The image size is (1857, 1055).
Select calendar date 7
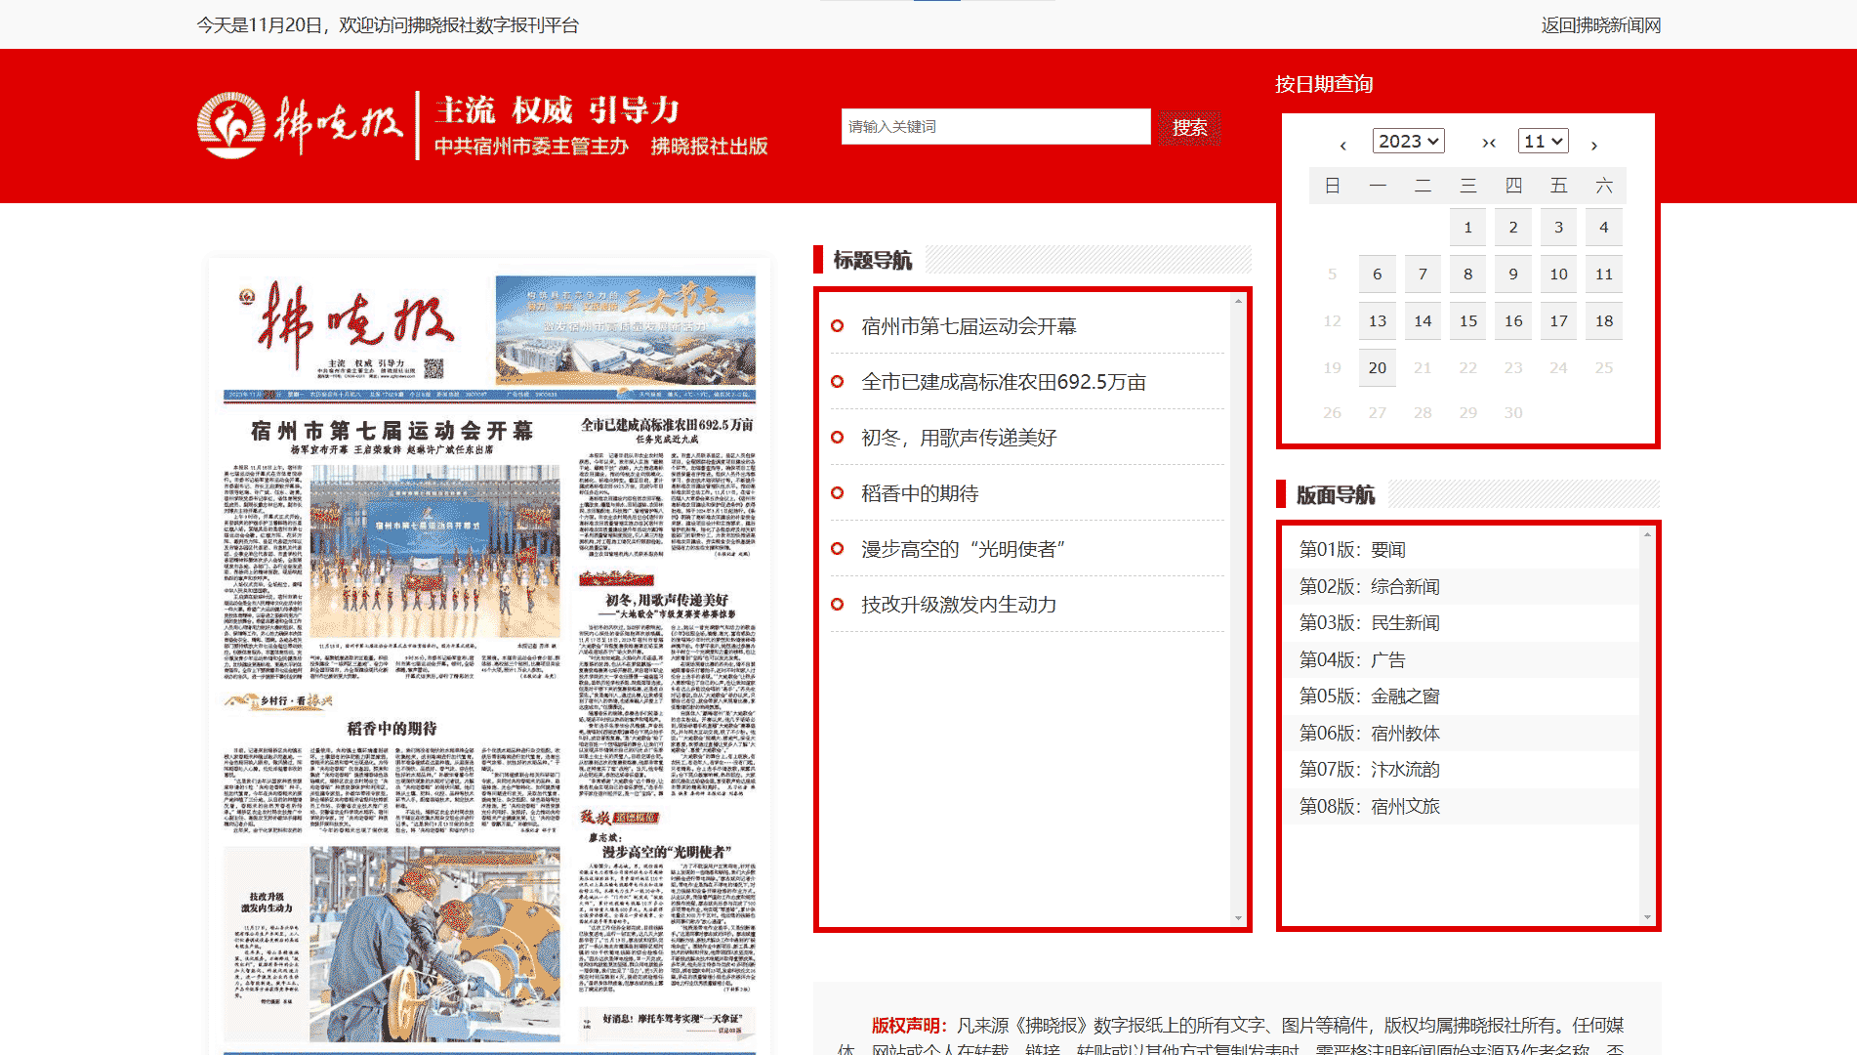1423,274
